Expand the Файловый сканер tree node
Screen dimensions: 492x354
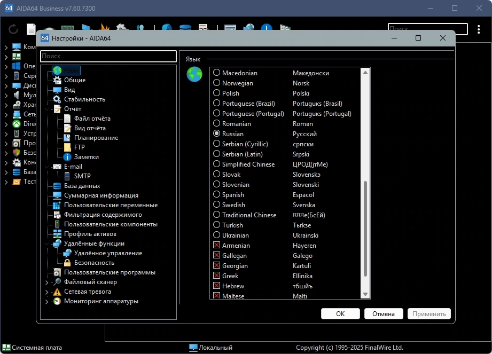point(47,282)
